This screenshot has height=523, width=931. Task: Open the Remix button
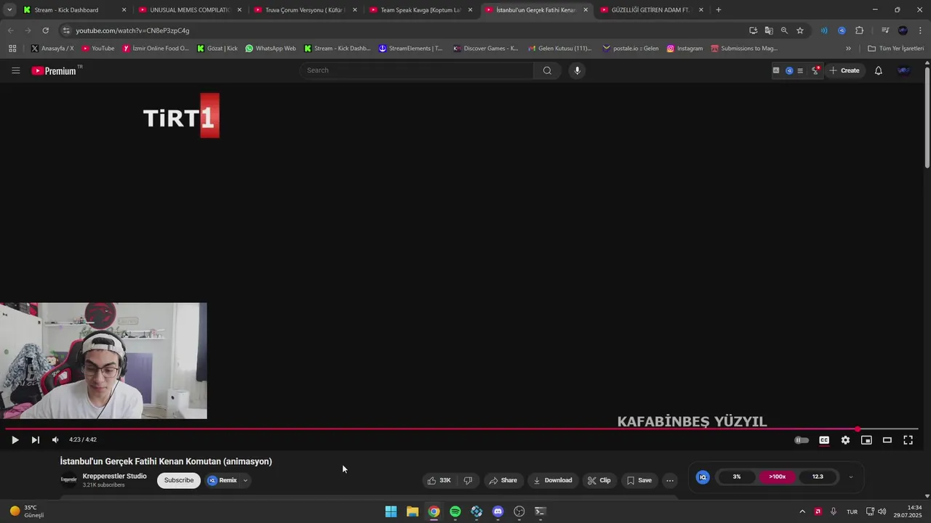pyautogui.click(x=223, y=480)
